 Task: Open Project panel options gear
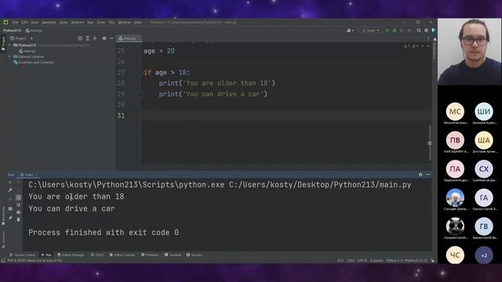tap(104, 38)
